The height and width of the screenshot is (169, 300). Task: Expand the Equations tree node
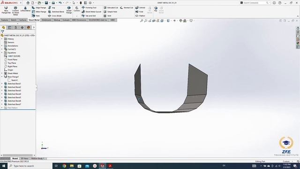tap(2, 53)
